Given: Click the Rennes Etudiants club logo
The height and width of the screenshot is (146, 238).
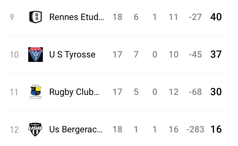Looking at the screenshot, I should pyautogui.click(x=36, y=17).
